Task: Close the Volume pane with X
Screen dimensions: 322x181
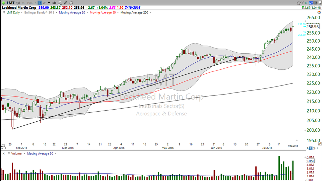Action: tap(3, 154)
